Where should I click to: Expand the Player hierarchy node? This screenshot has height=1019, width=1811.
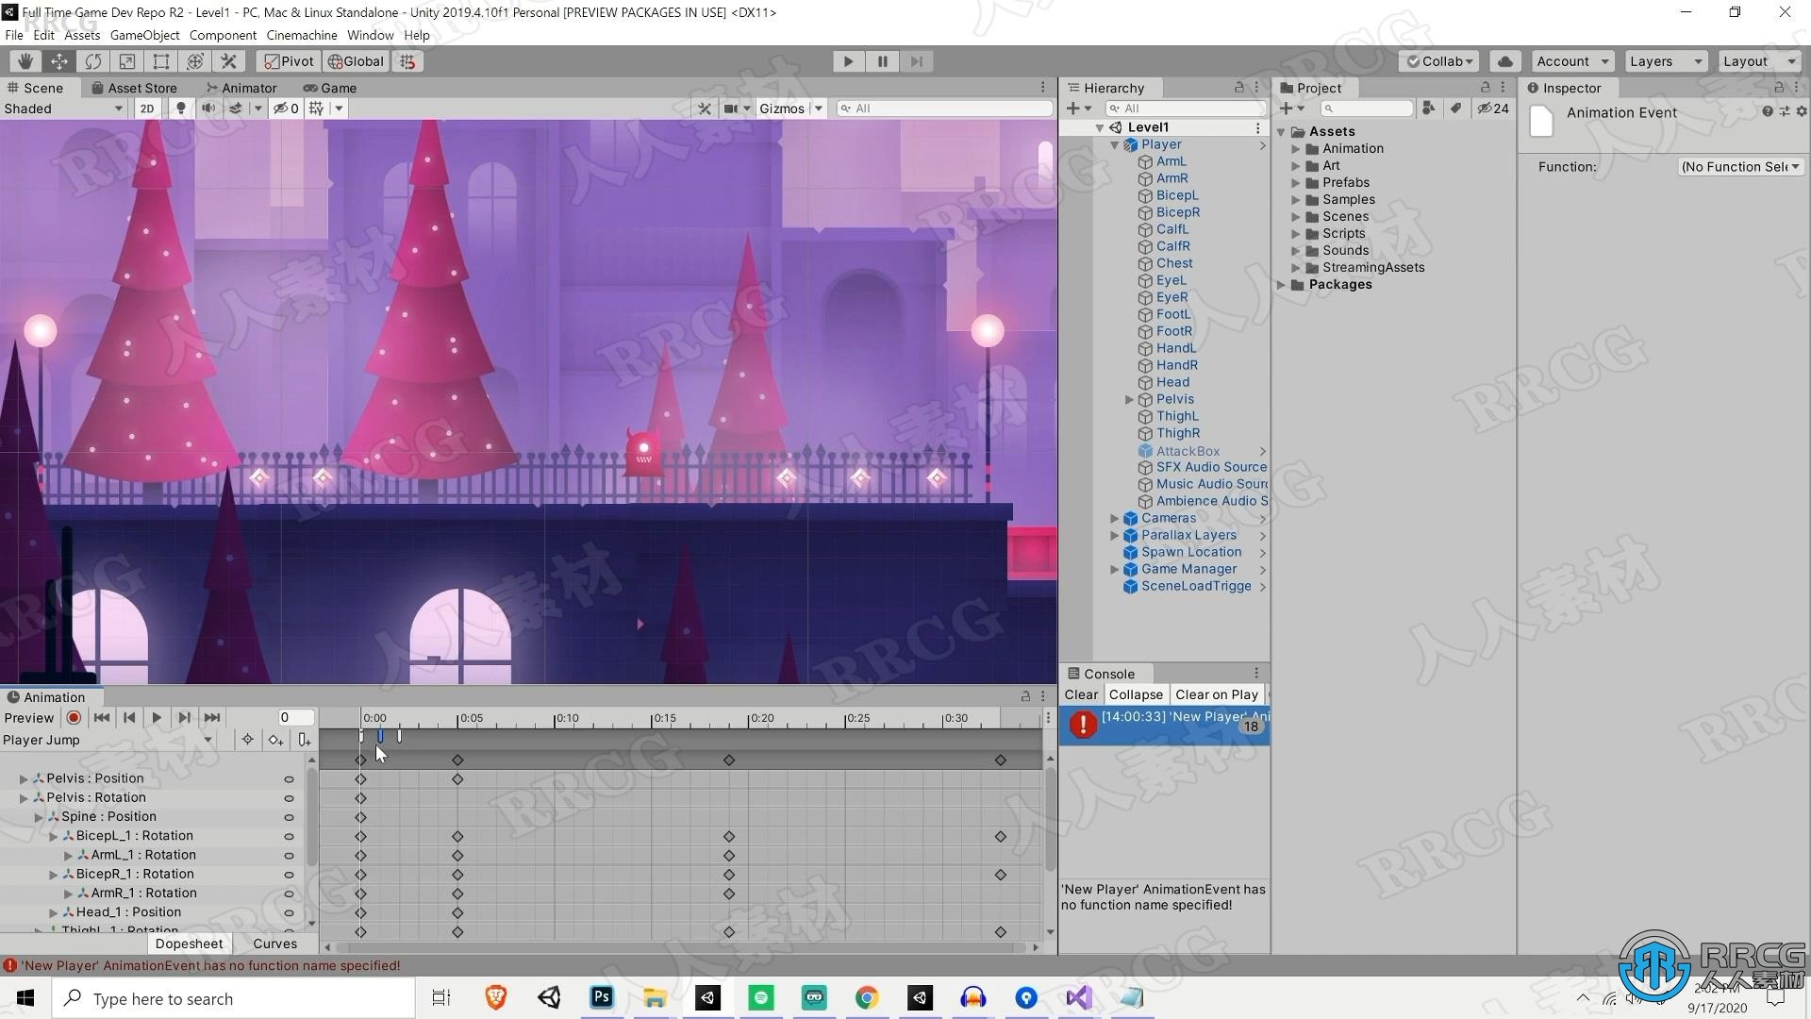pos(1116,144)
